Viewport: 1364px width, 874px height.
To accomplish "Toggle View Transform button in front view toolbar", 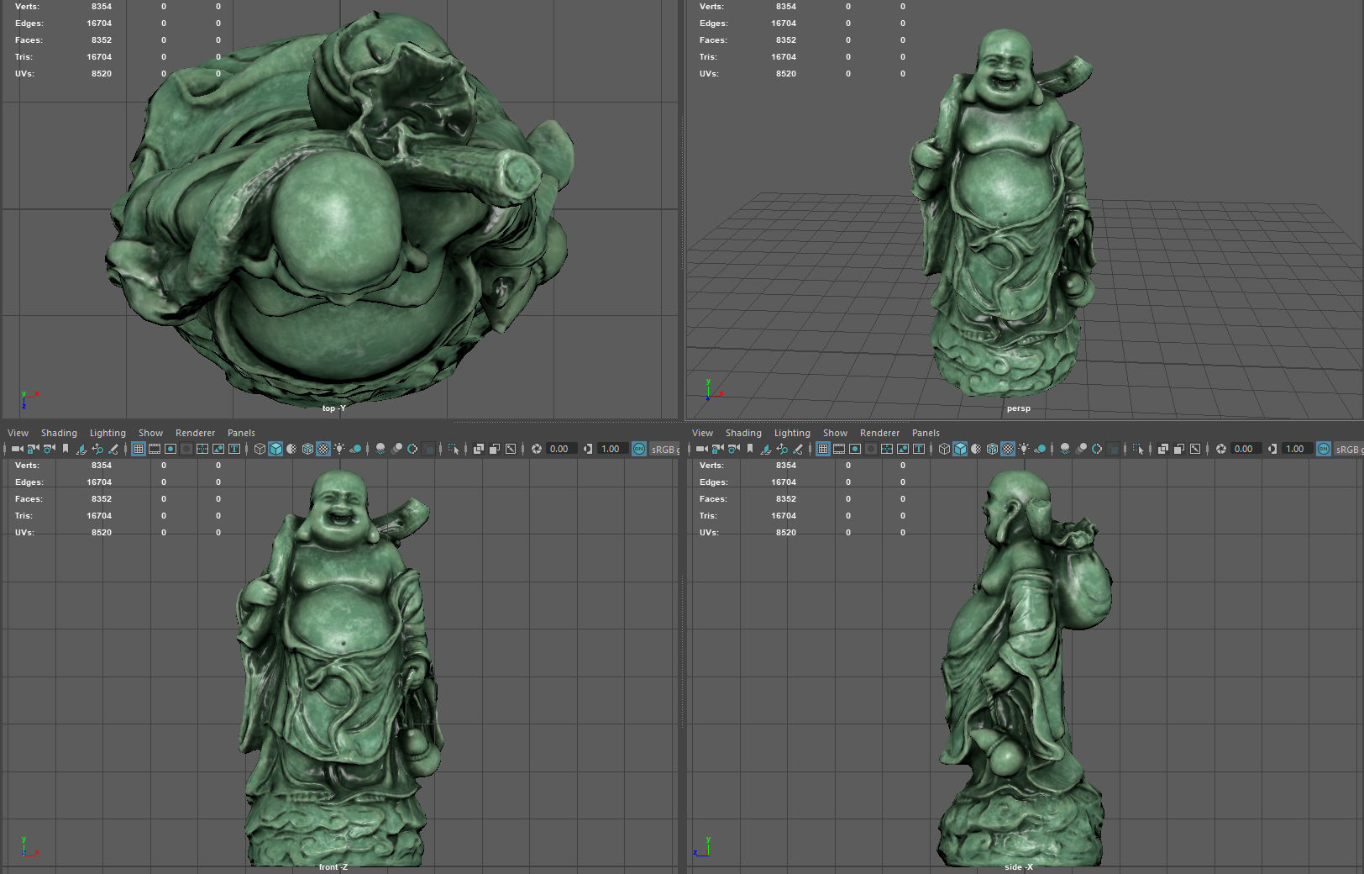I will click(x=639, y=449).
